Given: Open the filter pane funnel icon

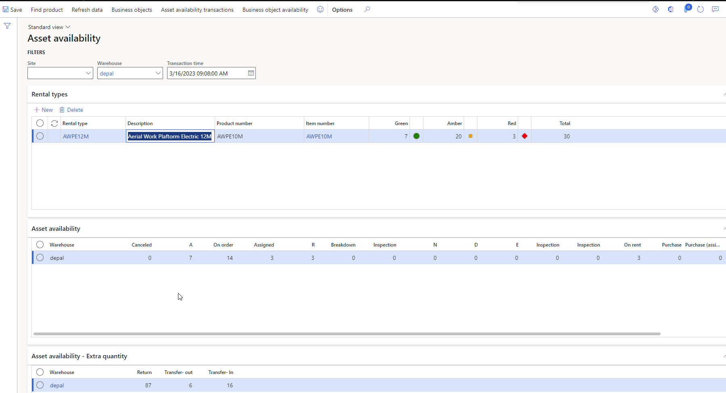Looking at the screenshot, I should click(x=7, y=25).
